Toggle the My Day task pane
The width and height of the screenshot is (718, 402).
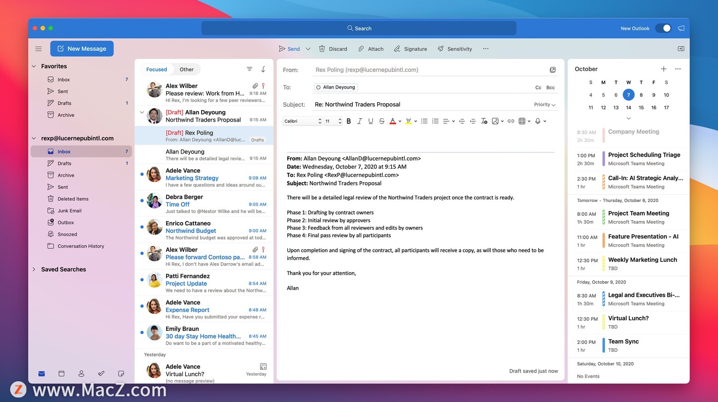point(681,49)
